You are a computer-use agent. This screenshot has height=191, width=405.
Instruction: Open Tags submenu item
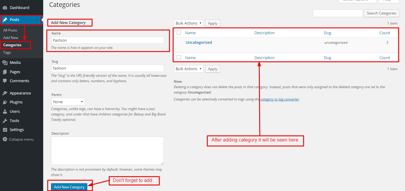(7, 52)
